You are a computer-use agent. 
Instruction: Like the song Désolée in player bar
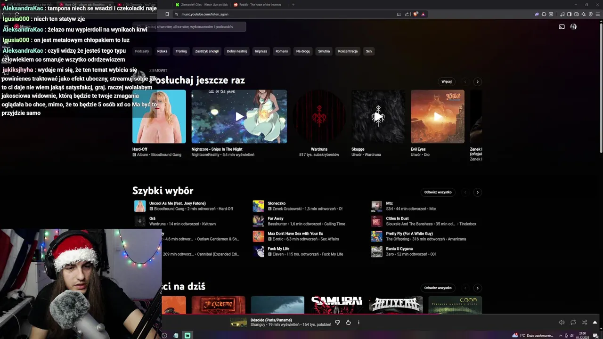tap(348, 323)
